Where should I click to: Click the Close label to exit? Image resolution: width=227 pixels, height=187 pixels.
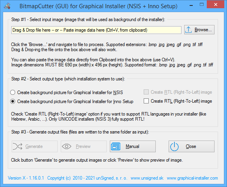pyautogui.click(x=191, y=146)
